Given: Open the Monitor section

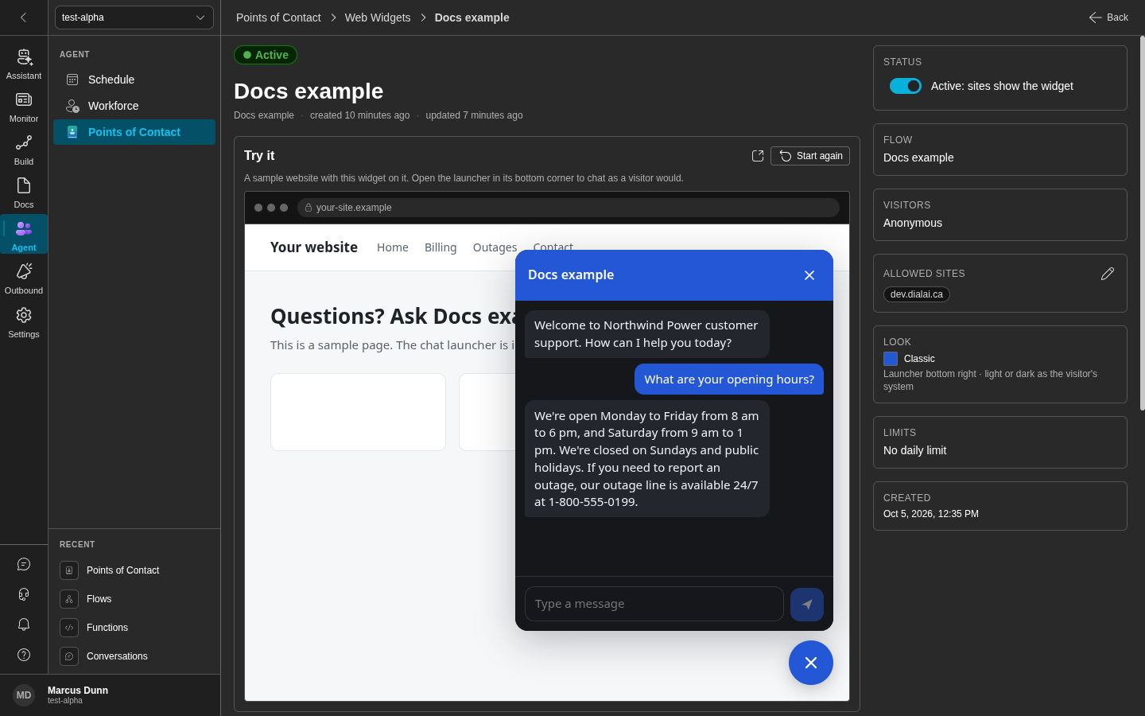Looking at the screenshot, I should 24,107.
